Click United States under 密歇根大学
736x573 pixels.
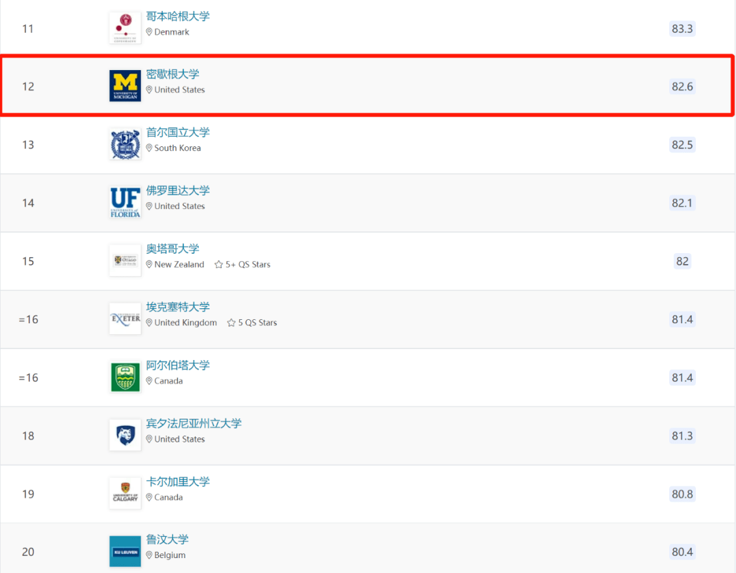coord(180,90)
